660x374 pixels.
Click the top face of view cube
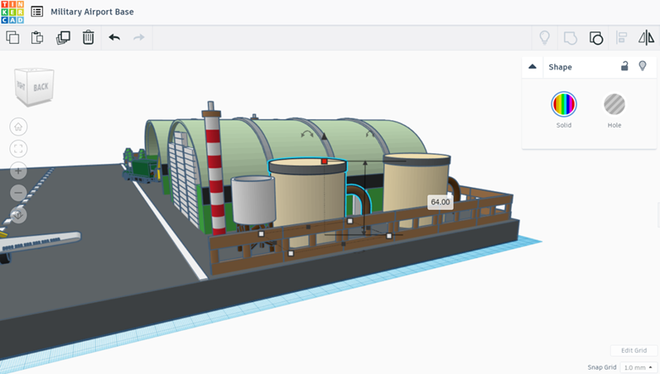click(x=34, y=69)
